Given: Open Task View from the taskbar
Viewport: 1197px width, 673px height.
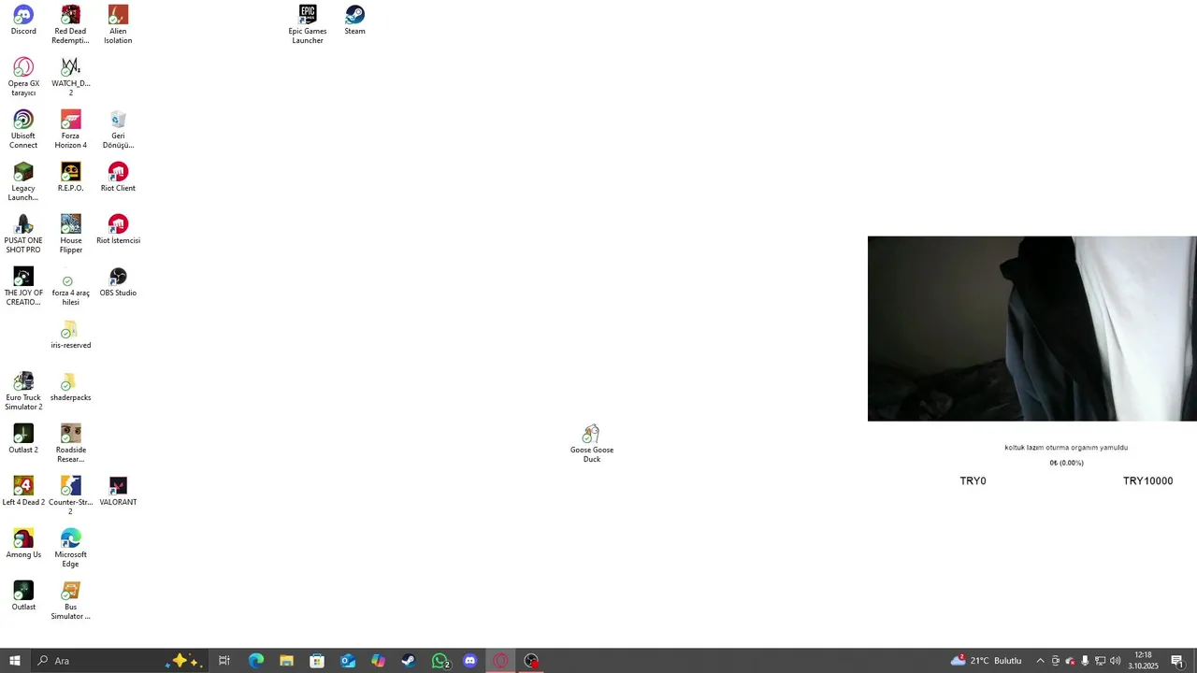Looking at the screenshot, I should point(224,661).
